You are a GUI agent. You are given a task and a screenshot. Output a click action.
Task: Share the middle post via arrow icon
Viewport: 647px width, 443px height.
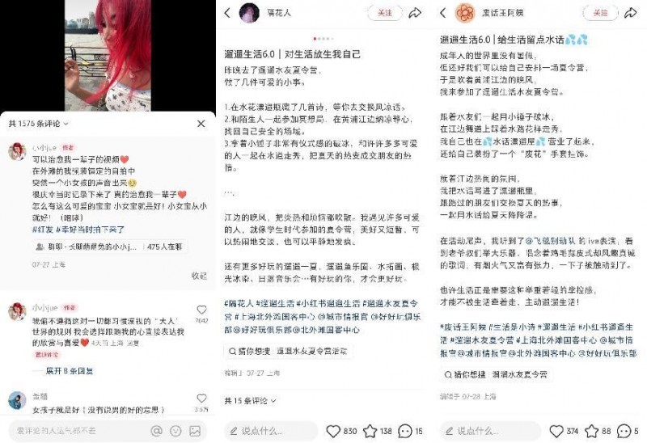415,13
